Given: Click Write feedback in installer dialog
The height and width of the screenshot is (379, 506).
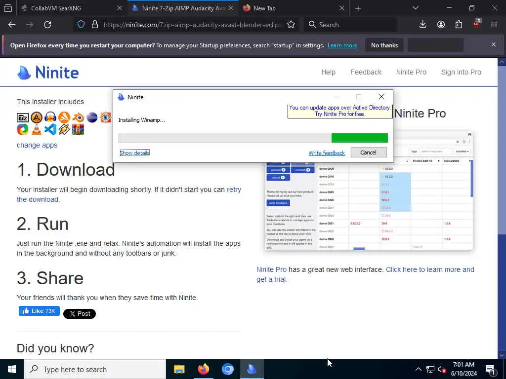Looking at the screenshot, I should [327, 153].
